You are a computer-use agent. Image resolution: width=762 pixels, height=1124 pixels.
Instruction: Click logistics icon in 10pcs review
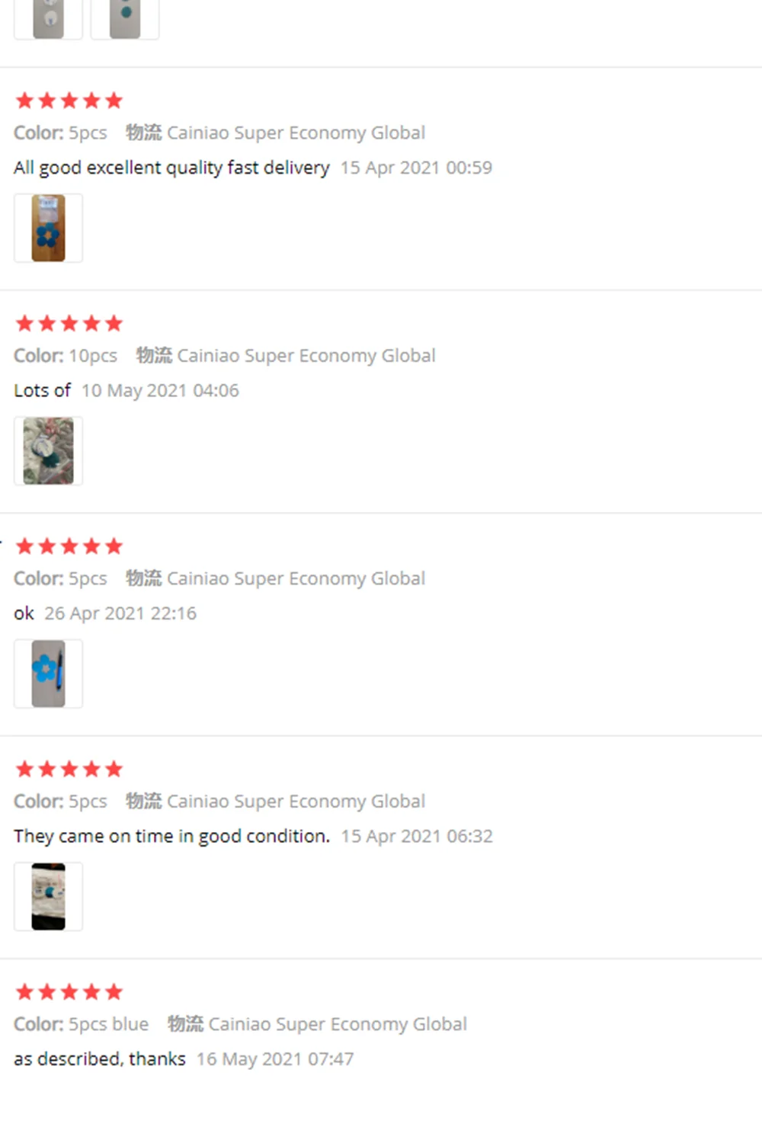[x=154, y=355]
